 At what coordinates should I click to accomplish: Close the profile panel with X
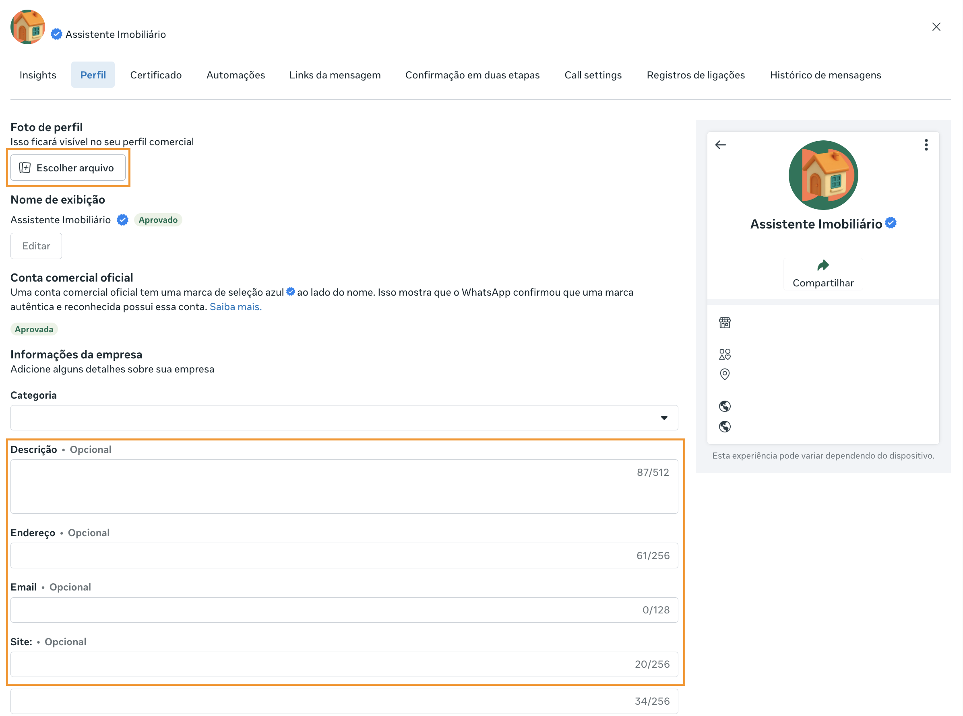pos(936,27)
